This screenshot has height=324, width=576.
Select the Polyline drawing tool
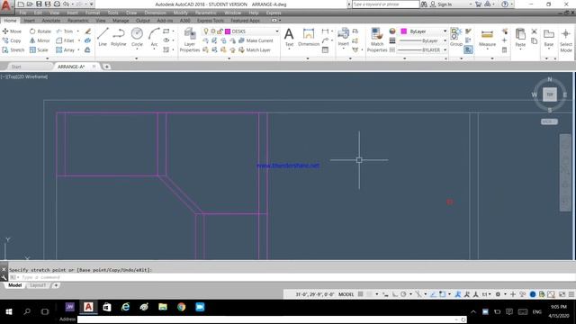(118, 37)
